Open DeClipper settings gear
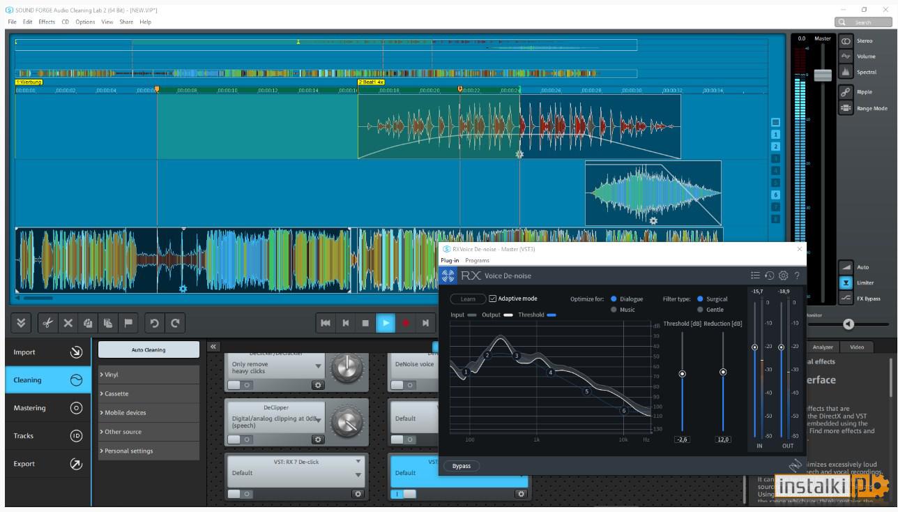Screen dimensions: 898x512 click(x=318, y=439)
